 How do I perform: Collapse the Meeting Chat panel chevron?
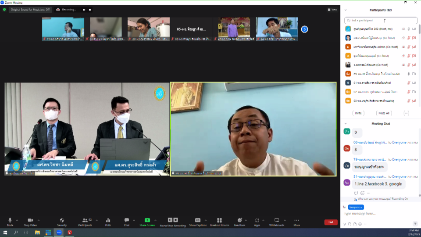point(346,124)
